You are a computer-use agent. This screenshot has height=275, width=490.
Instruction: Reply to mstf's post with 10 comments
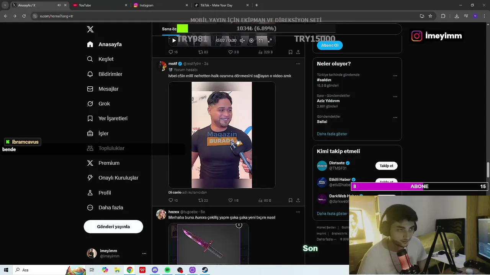(173, 200)
